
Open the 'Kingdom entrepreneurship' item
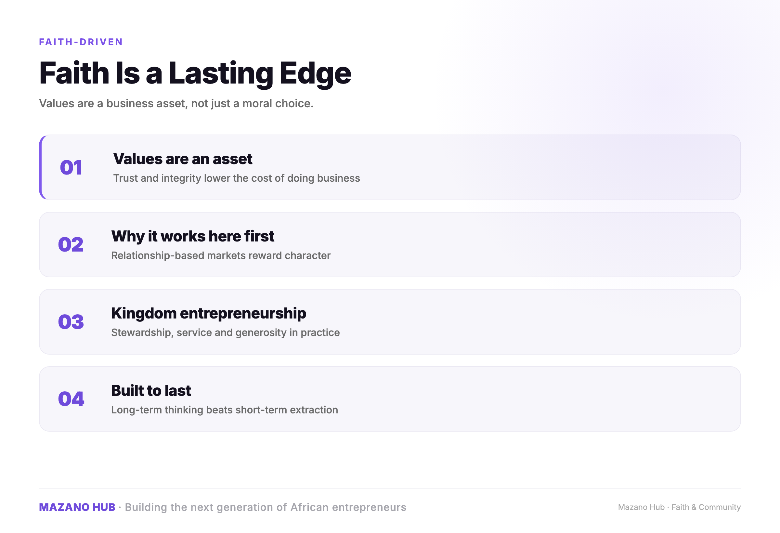coord(390,321)
